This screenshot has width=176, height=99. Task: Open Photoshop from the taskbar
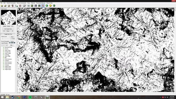click(x=24, y=97)
